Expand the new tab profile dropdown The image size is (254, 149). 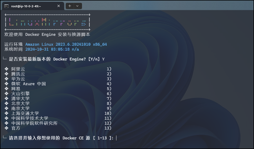(78, 6)
